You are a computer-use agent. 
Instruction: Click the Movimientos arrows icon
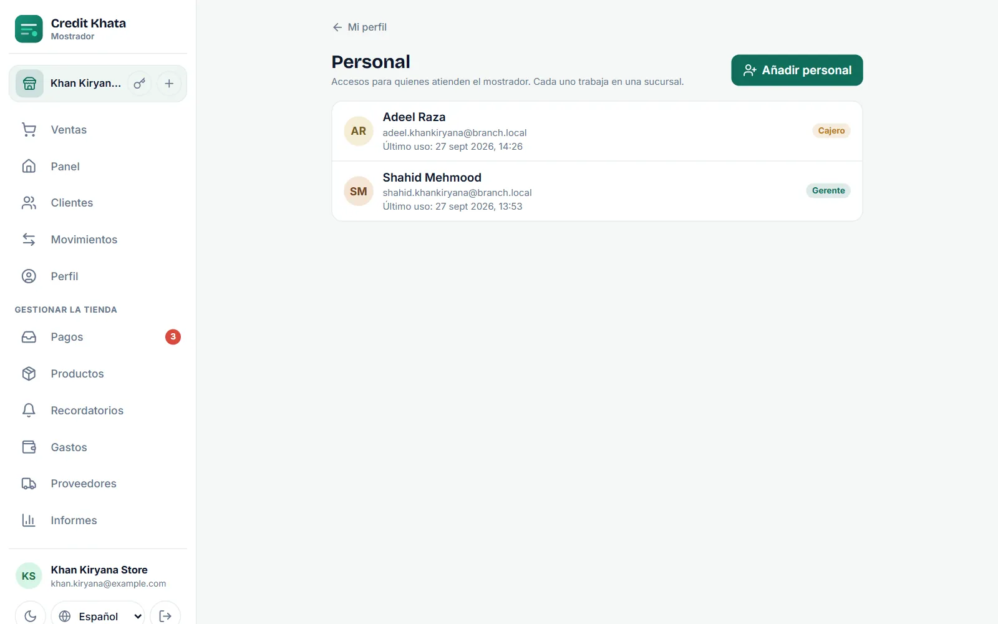[x=29, y=240]
